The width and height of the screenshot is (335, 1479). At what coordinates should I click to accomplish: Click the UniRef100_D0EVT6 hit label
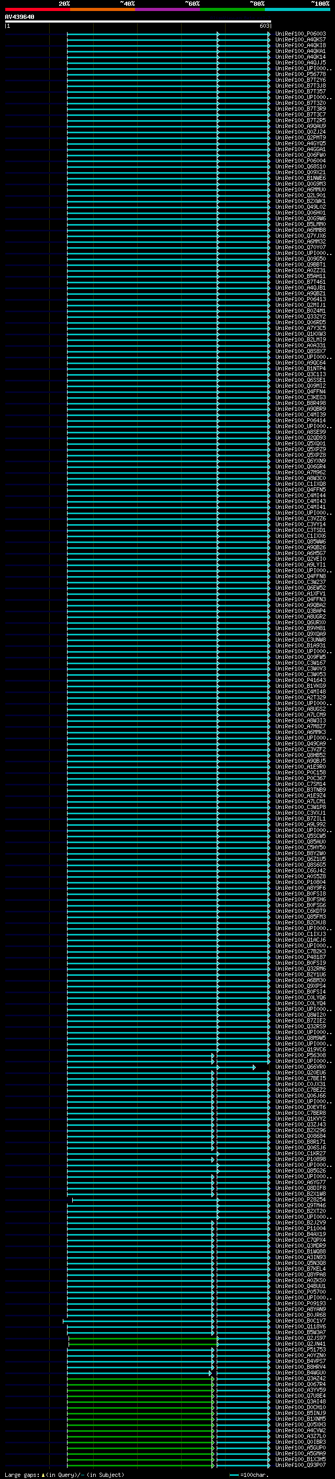[300, 1107]
